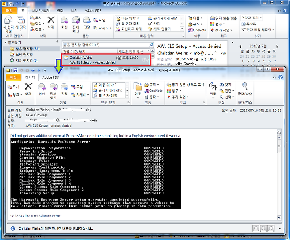The image size is (290, 240).
Task: Collapse the 즐겨찾기 (Favorites) folder group
Action: [6, 43]
